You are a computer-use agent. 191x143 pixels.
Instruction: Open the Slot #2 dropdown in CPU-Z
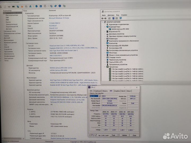click(99, 96)
